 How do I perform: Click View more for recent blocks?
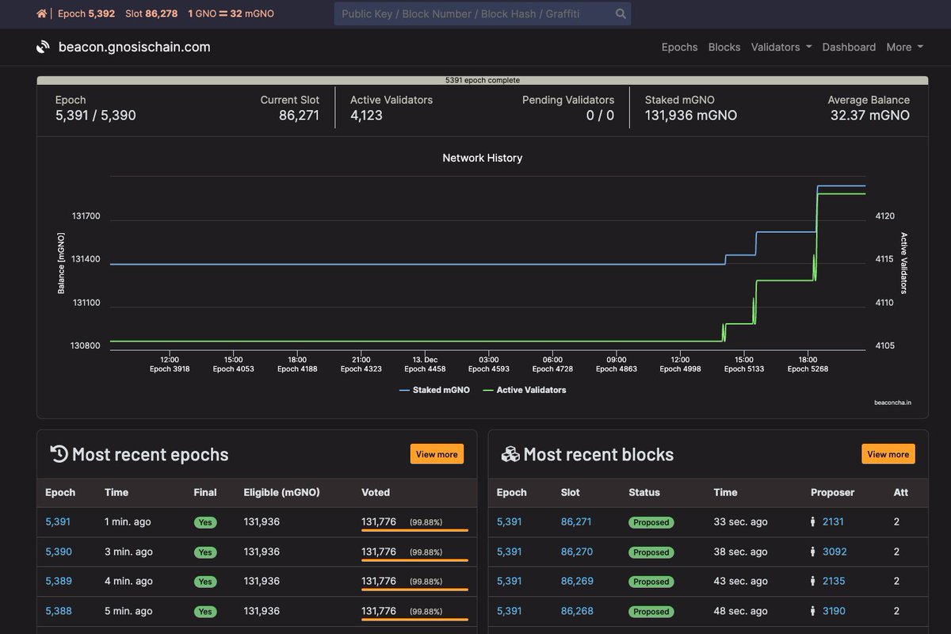tap(888, 454)
